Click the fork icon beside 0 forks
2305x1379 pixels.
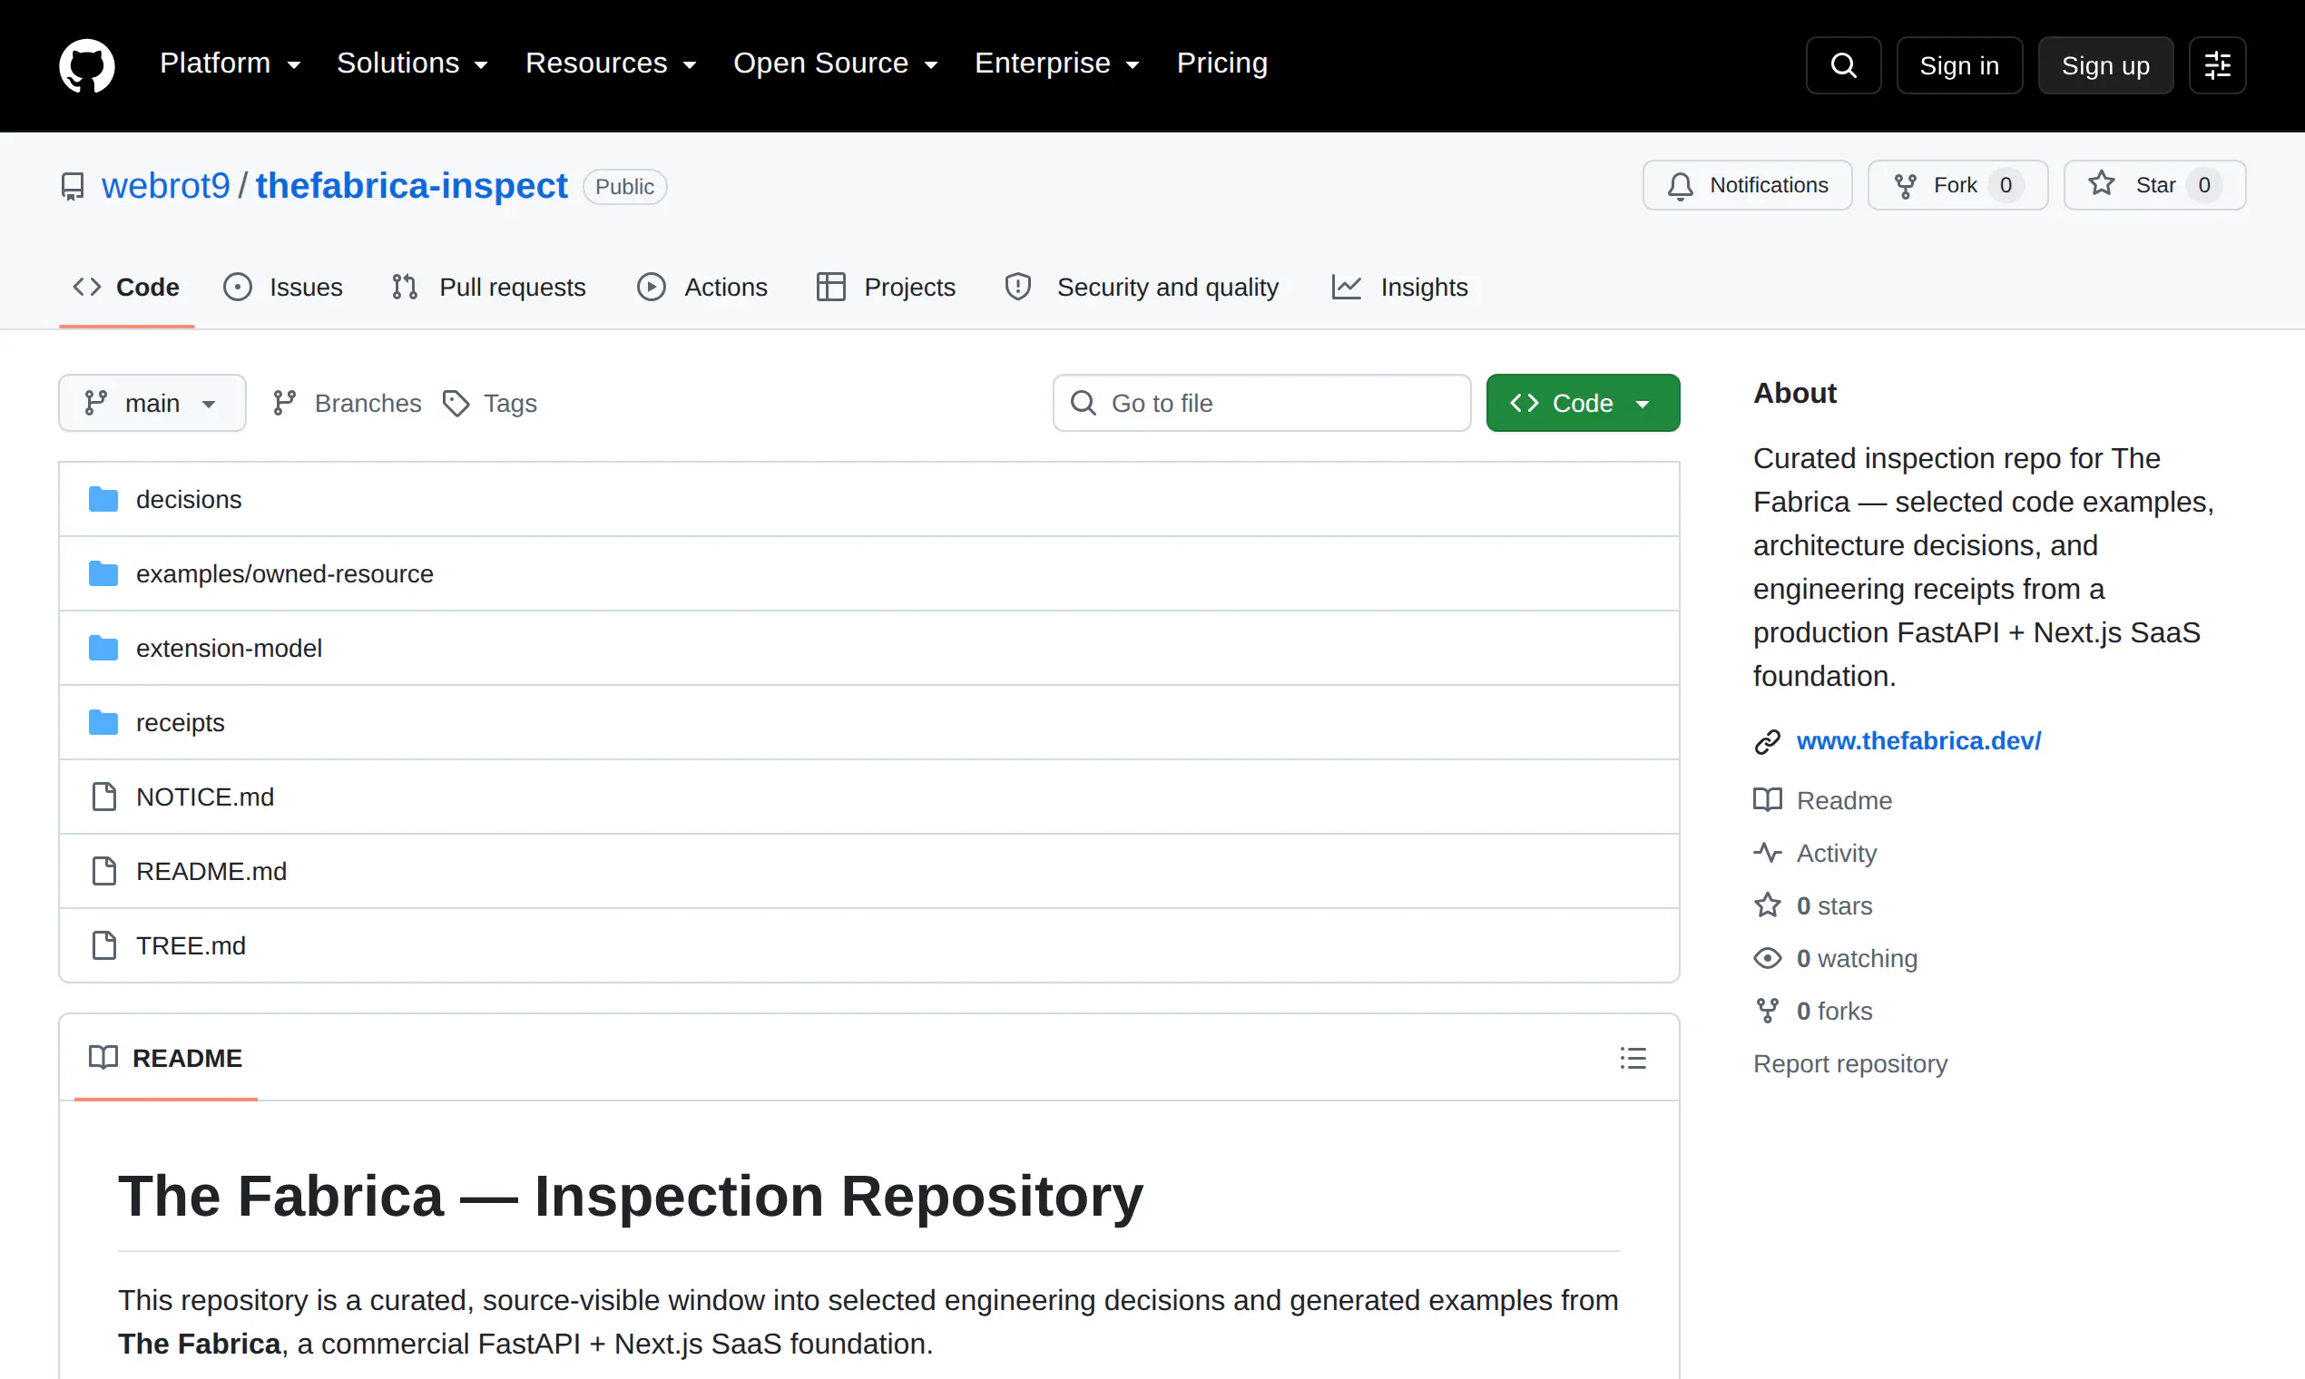point(1767,1011)
